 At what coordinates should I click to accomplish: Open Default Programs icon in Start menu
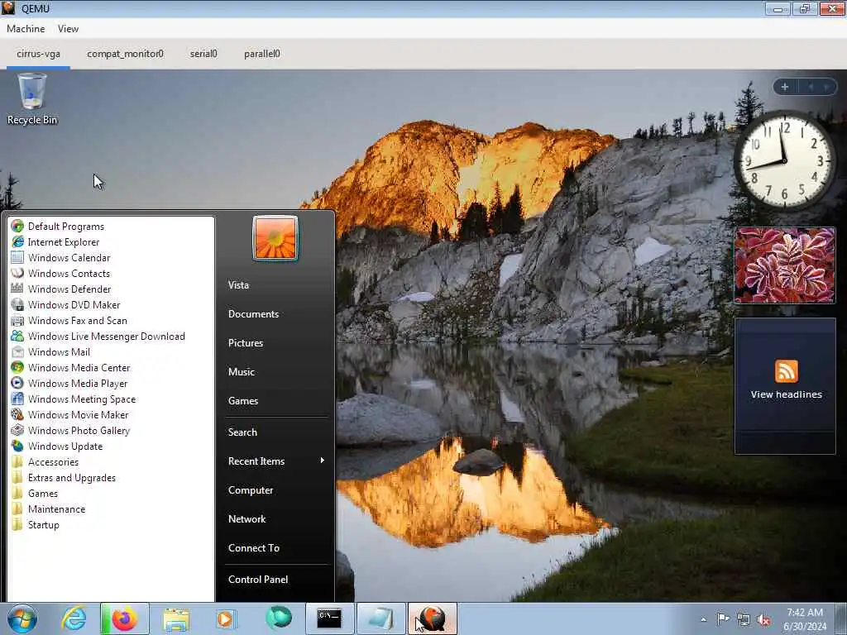pyautogui.click(x=17, y=227)
